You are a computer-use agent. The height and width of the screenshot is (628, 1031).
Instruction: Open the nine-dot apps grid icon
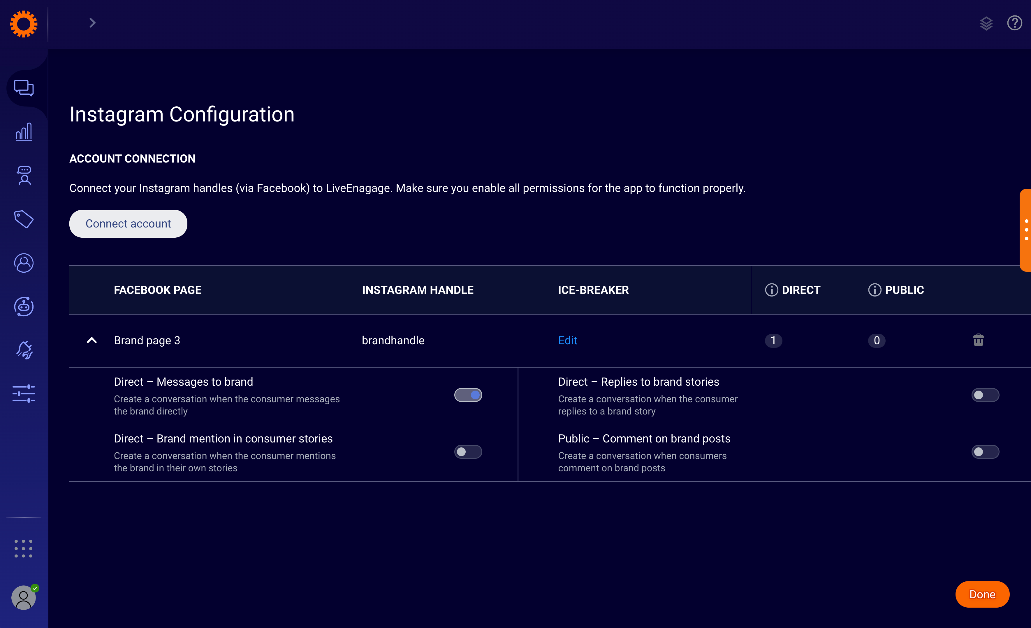pos(23,548)
